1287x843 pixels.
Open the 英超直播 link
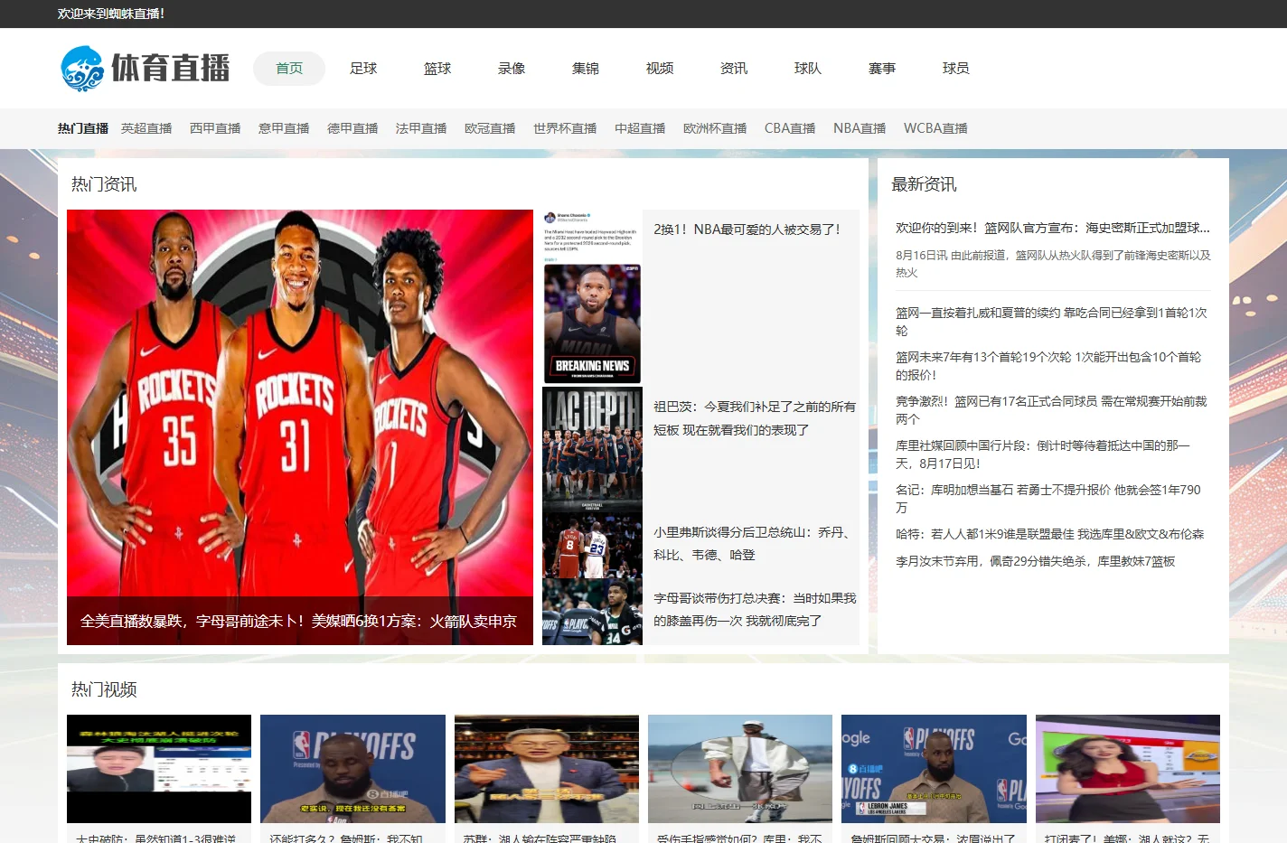[x=146, y=128]
